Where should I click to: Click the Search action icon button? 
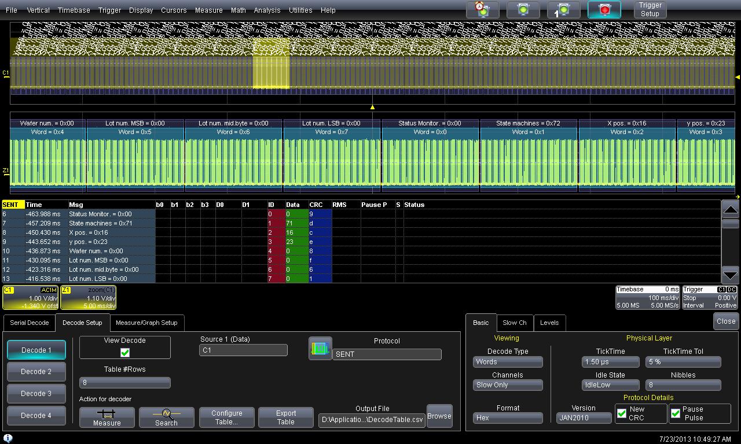click(166, 417)
